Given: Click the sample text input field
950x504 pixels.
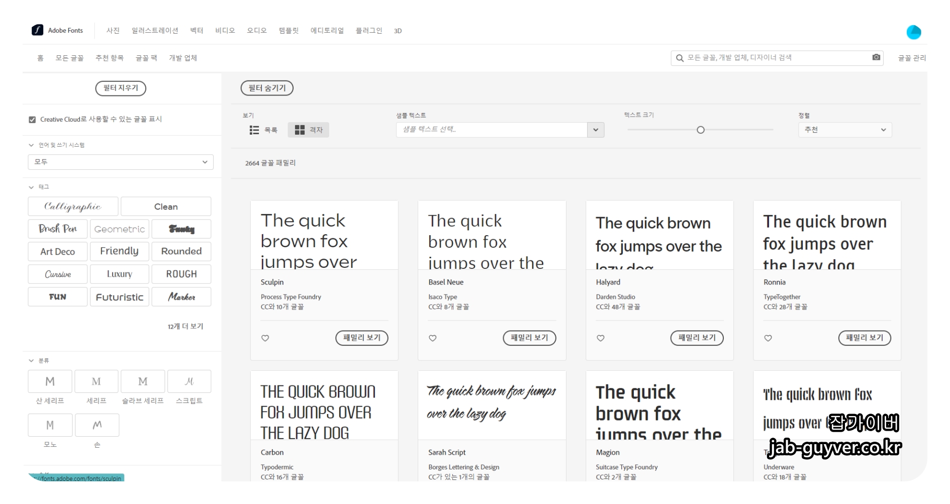Looking at the screenshot, I should (492, 130).
